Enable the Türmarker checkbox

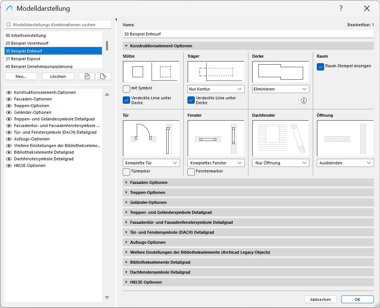(126, 172)
